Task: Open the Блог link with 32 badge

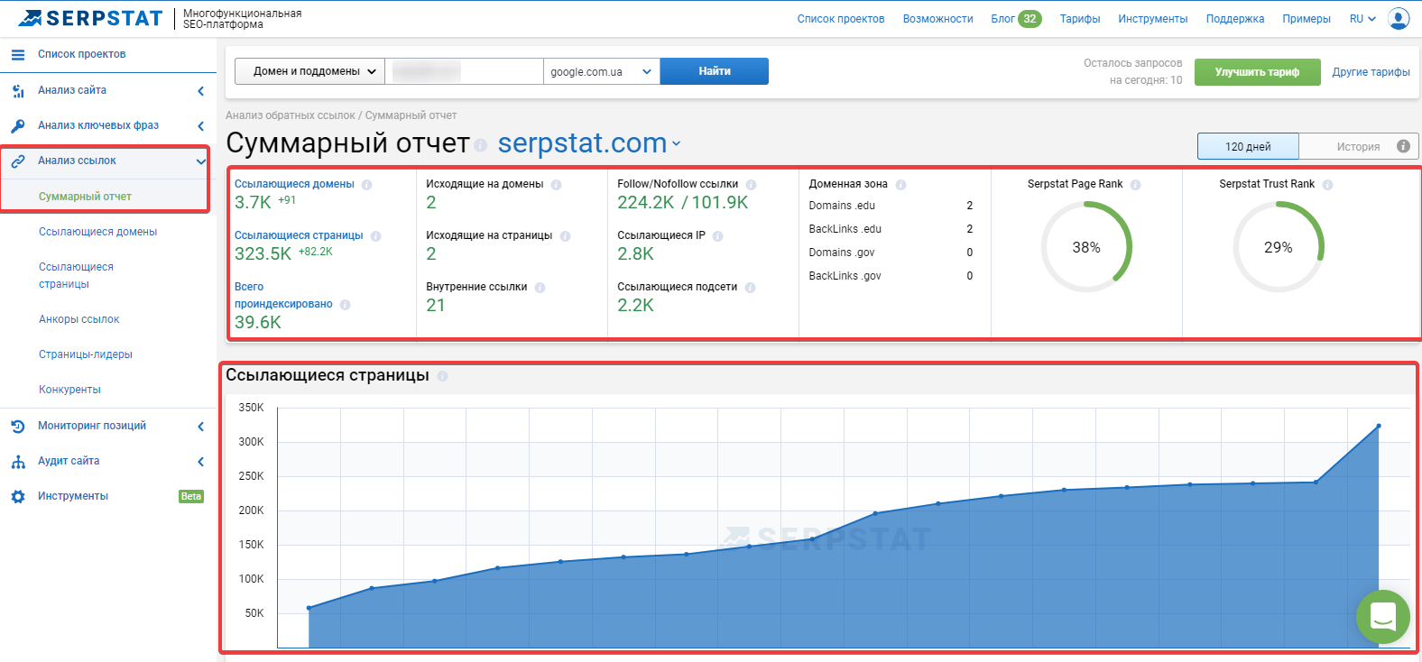Action: click(1016, 19)
